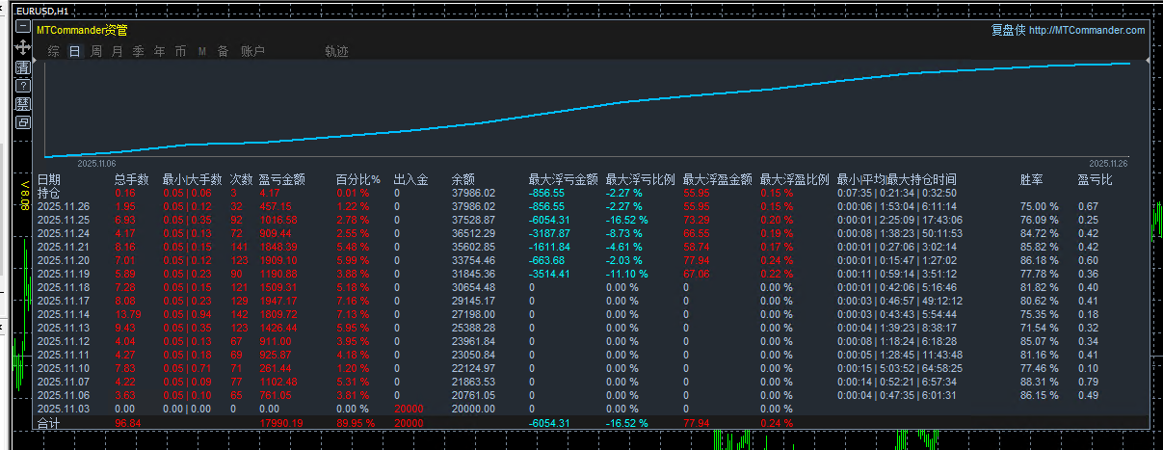Click the 合计 totals row label

pyautogui.click(x=49, y=423)
